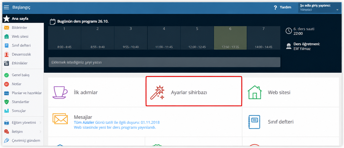Click the green house Web sitesi tile icon
Image resolution: width=344 pixels, height=148 pixels.
[x=255, y=92]
